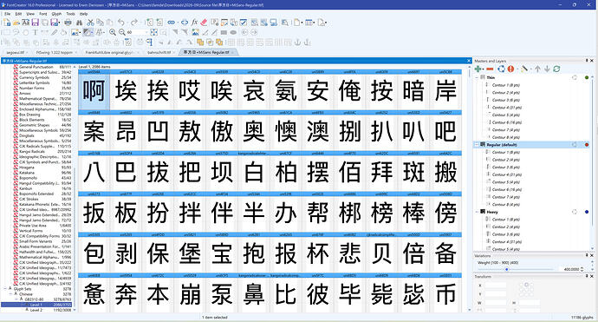
Task: Toggle the red dot on Regular master
Action: pyautogui.click(x=587, y=144)
